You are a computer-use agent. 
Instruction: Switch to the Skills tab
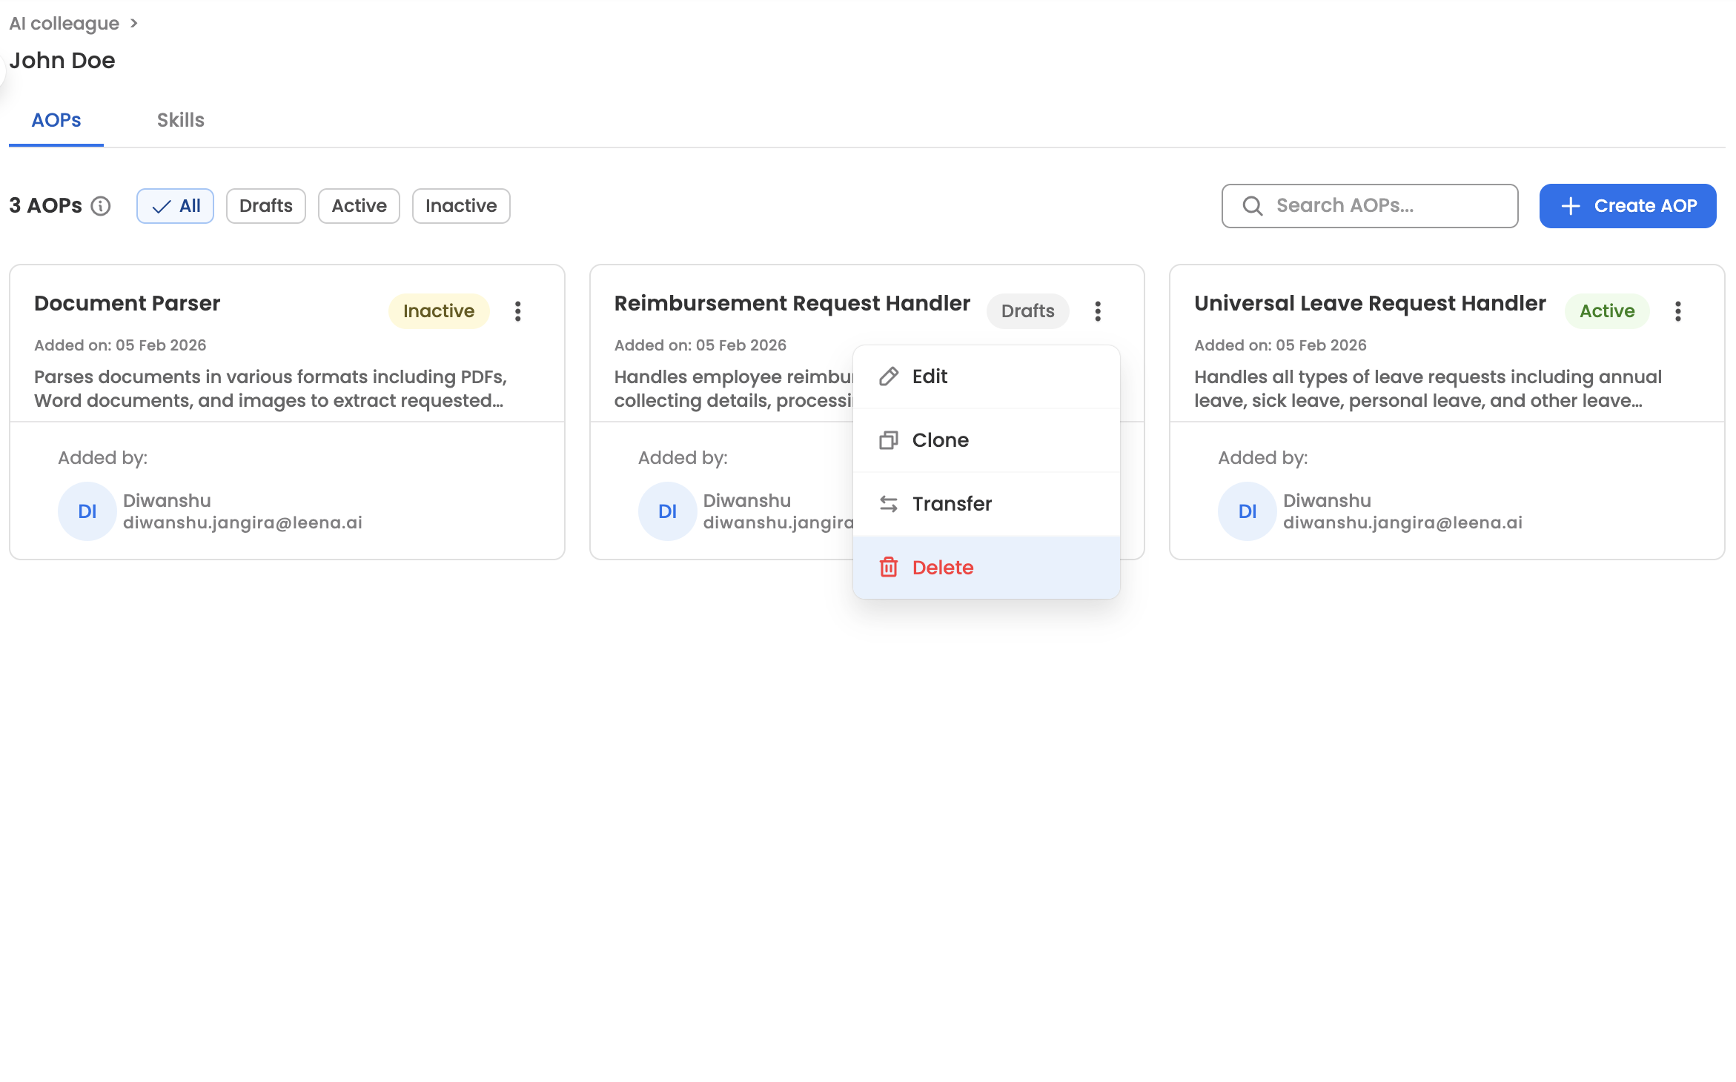[x=180, y=120]
